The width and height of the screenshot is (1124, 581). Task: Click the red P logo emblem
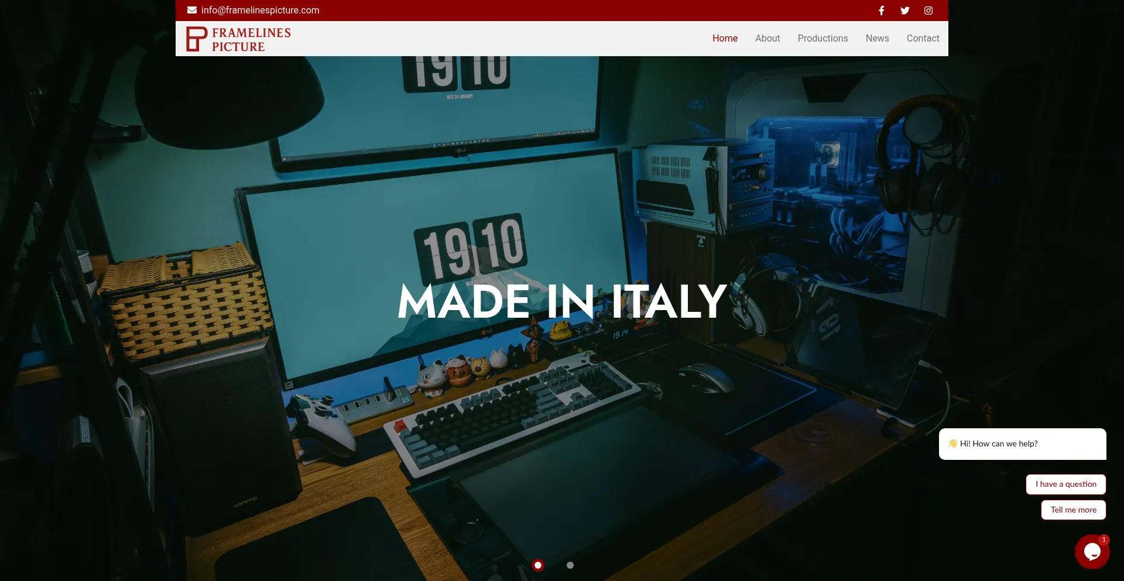pos(197,39)
